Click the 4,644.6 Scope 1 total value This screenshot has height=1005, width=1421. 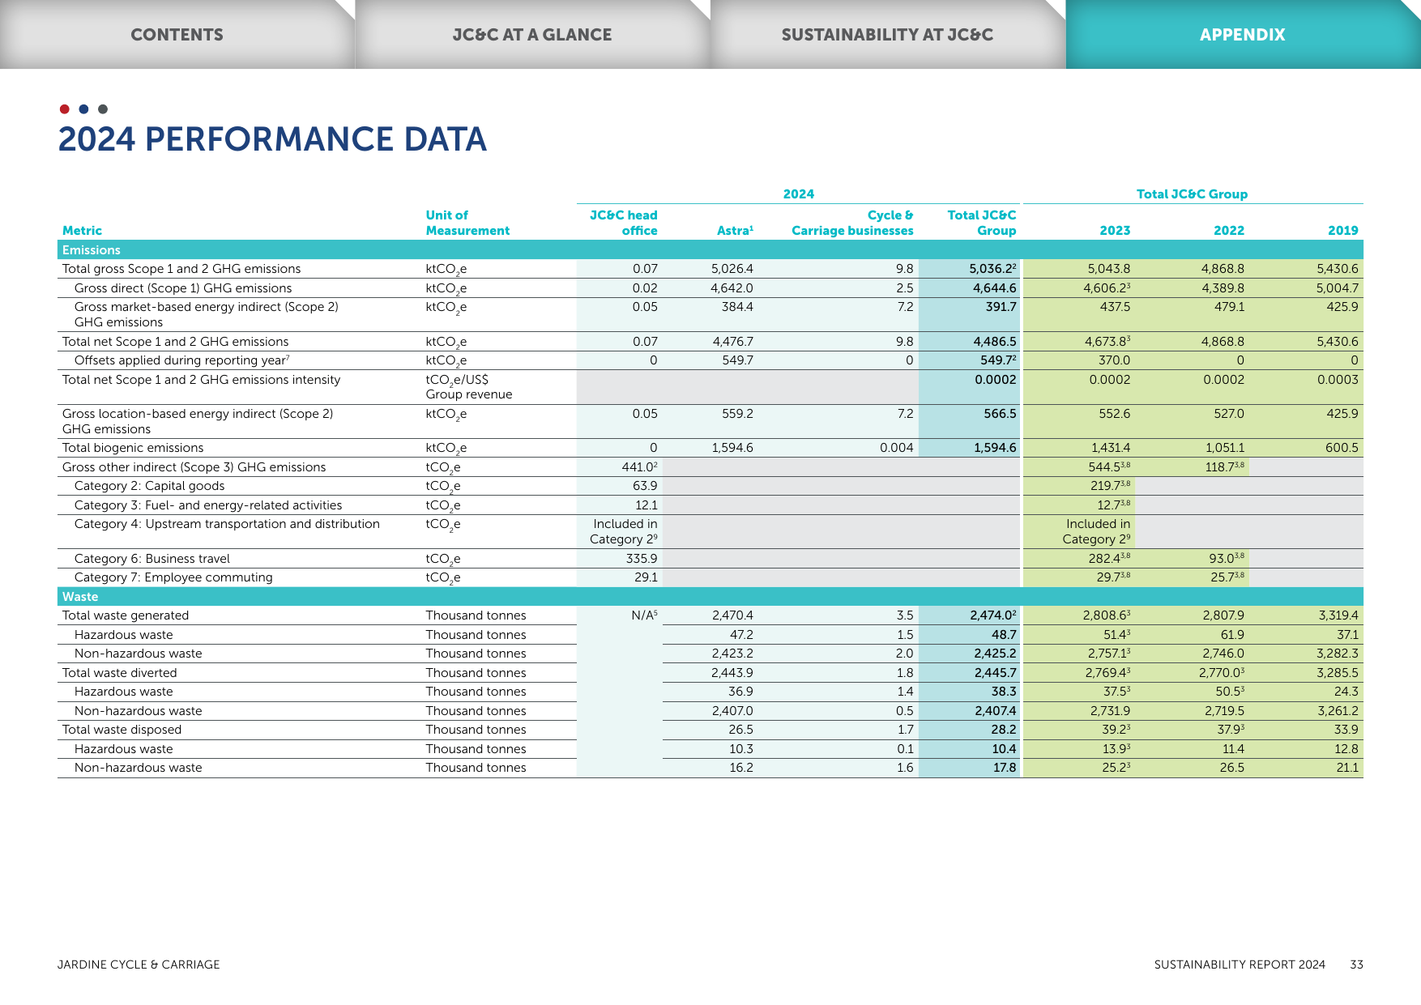[x=995, y=288]
